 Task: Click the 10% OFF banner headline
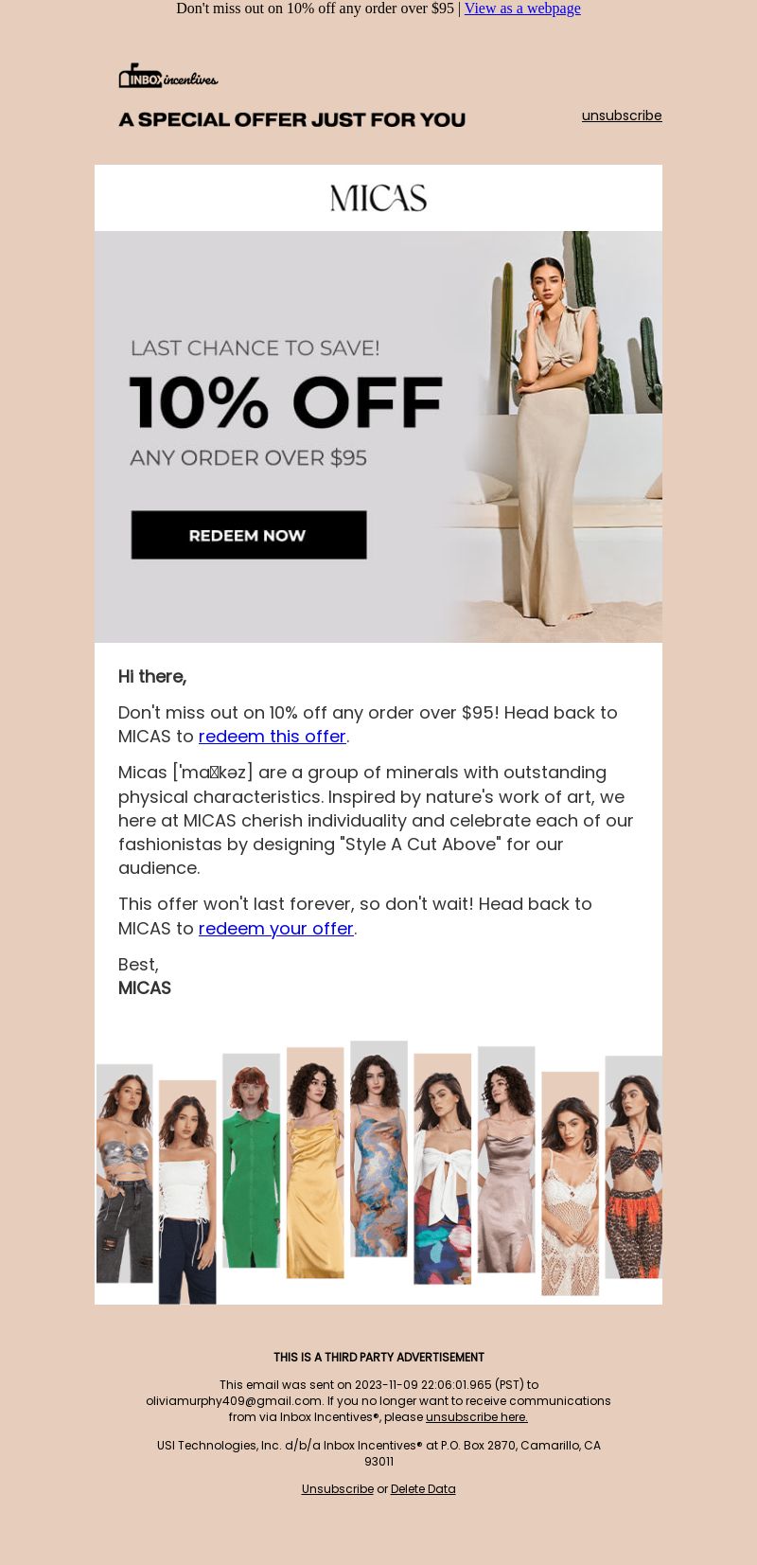pyautogui.click(x=286, y=403)
